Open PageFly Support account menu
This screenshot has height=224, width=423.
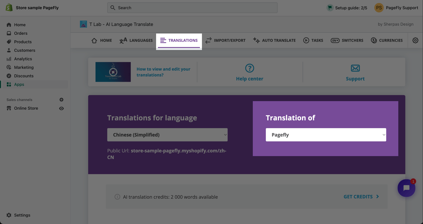click(396, 8)
